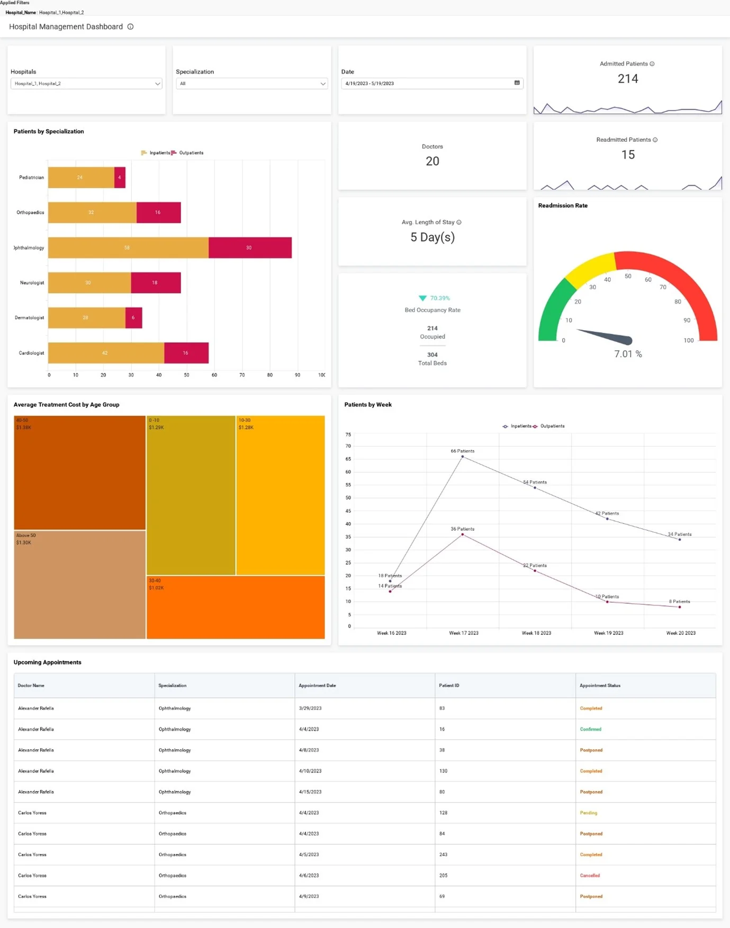Click the Dermatologist inpatients bar showing 28
This screenshot has height=928, width=730.
click(x=86, y=317)
